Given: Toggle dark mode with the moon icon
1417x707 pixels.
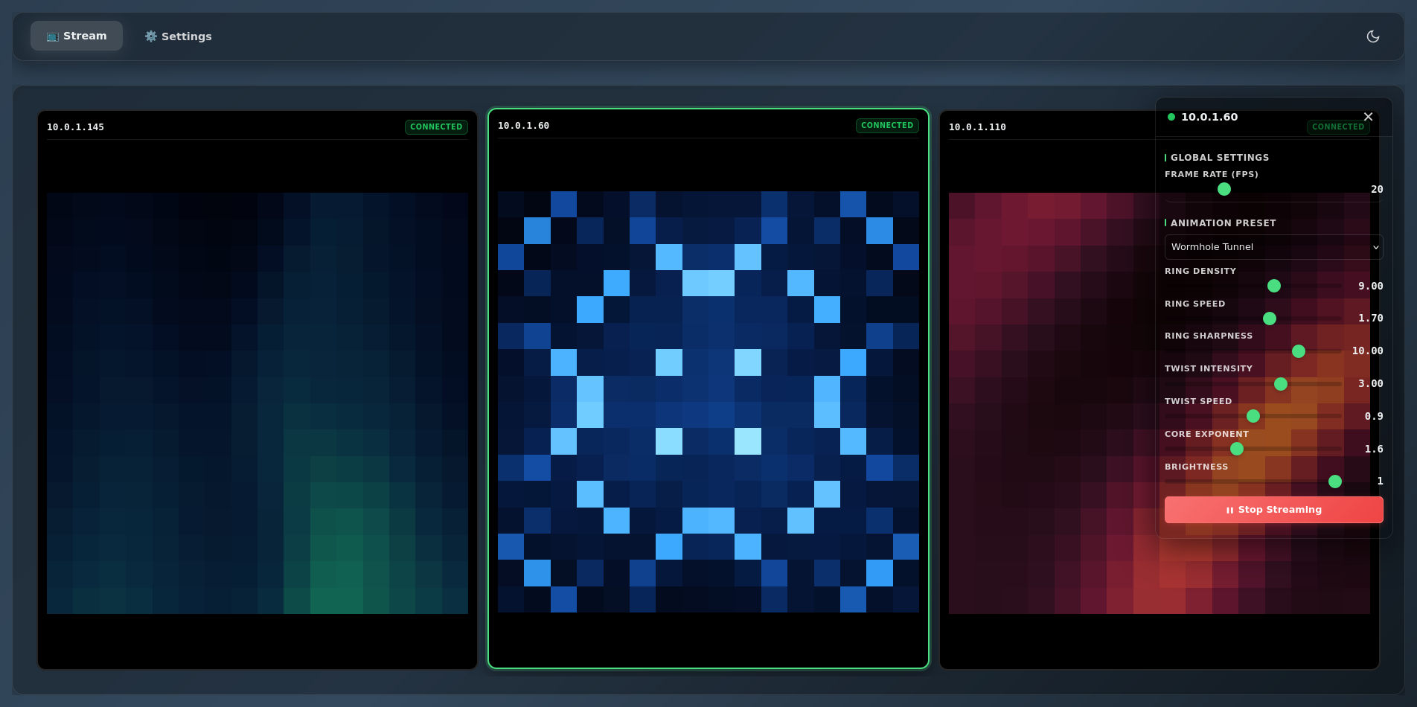Looking at the screenshot, I should point(1373,36).
